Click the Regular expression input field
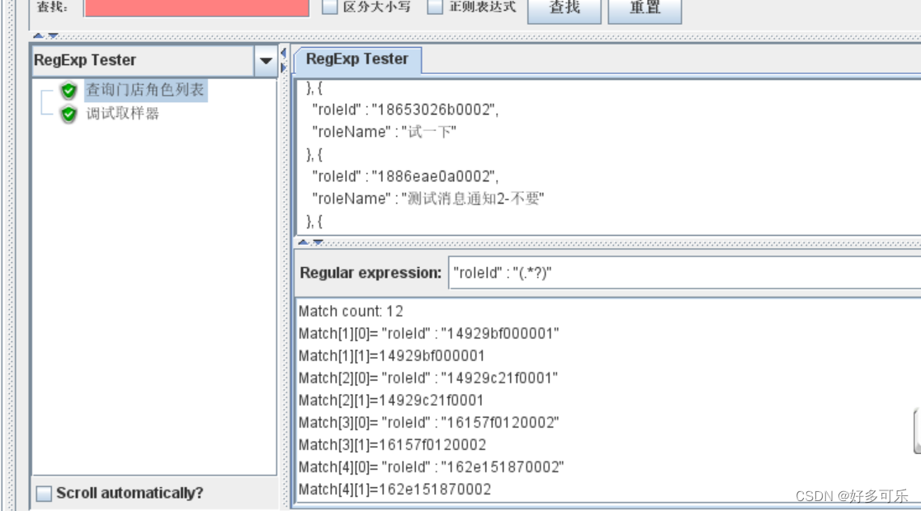Image resolution: width=921 pixels, height=511 pixels. [684, 273]
